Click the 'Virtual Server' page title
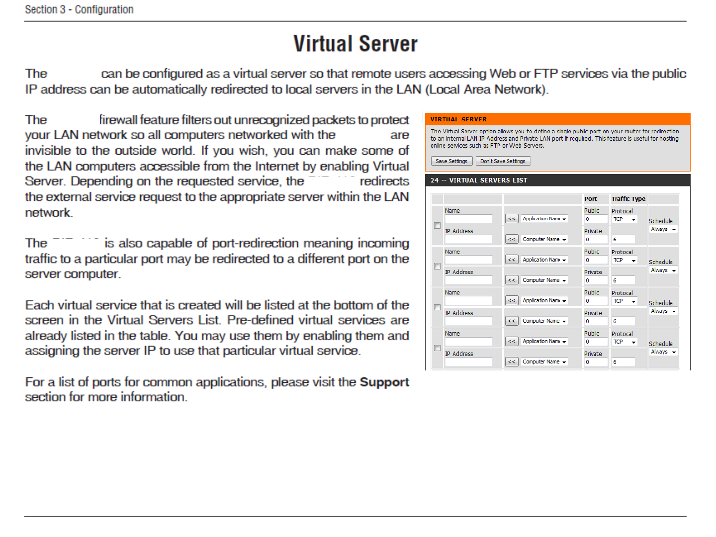The height and width of the screenshot is (537, 716). click(x=356, y=44)
